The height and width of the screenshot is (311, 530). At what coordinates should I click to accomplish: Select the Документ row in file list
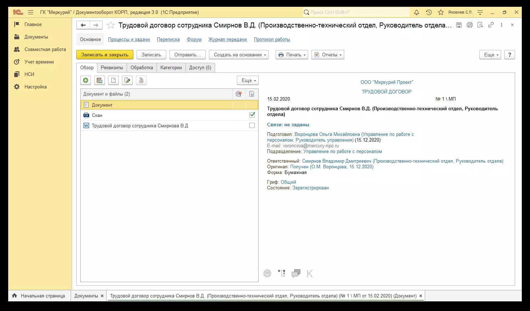(x=169, y=105)
